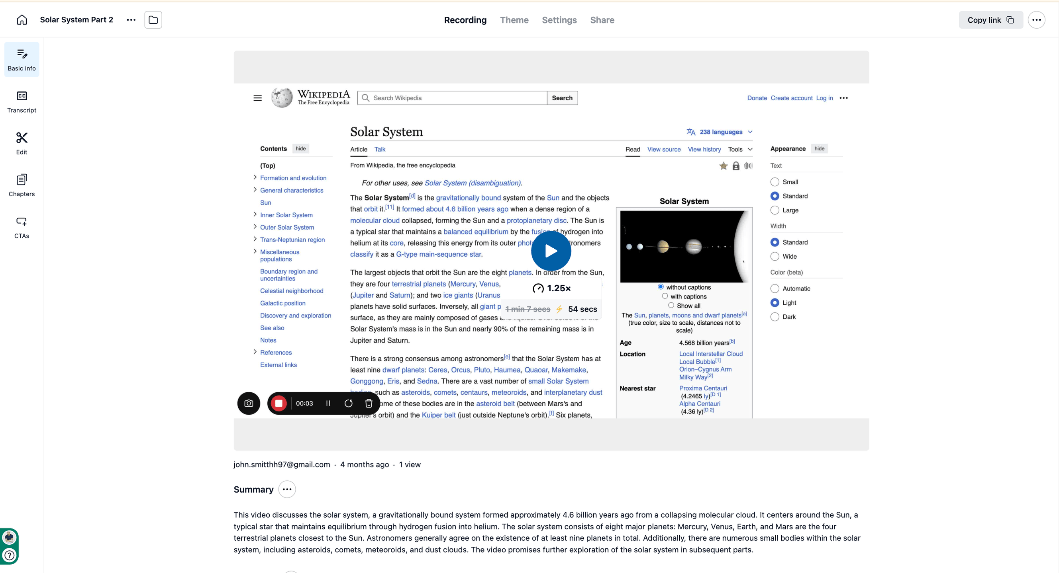
Task: Pause the recording in recorder toolbar
Action: pos(328,403)
